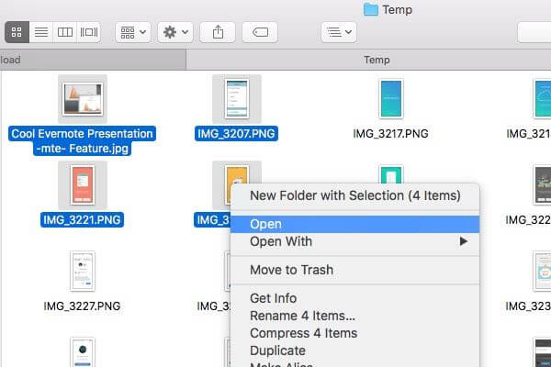Click the Open With submenu arrow

464,241
